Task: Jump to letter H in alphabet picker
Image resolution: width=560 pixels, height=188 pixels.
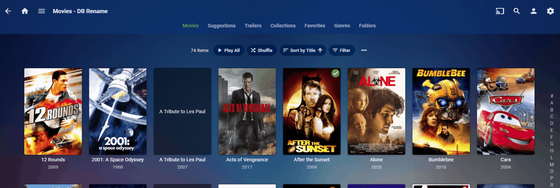Action: 552,151
